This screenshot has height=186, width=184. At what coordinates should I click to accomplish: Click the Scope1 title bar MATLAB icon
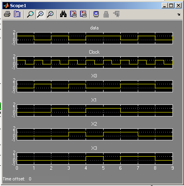[6, 6]
